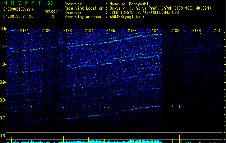Click the 2135 time marker

(x=111, y=31)
